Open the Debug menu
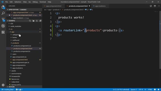Viewport: 161px width, 91px height. (35, 2)
